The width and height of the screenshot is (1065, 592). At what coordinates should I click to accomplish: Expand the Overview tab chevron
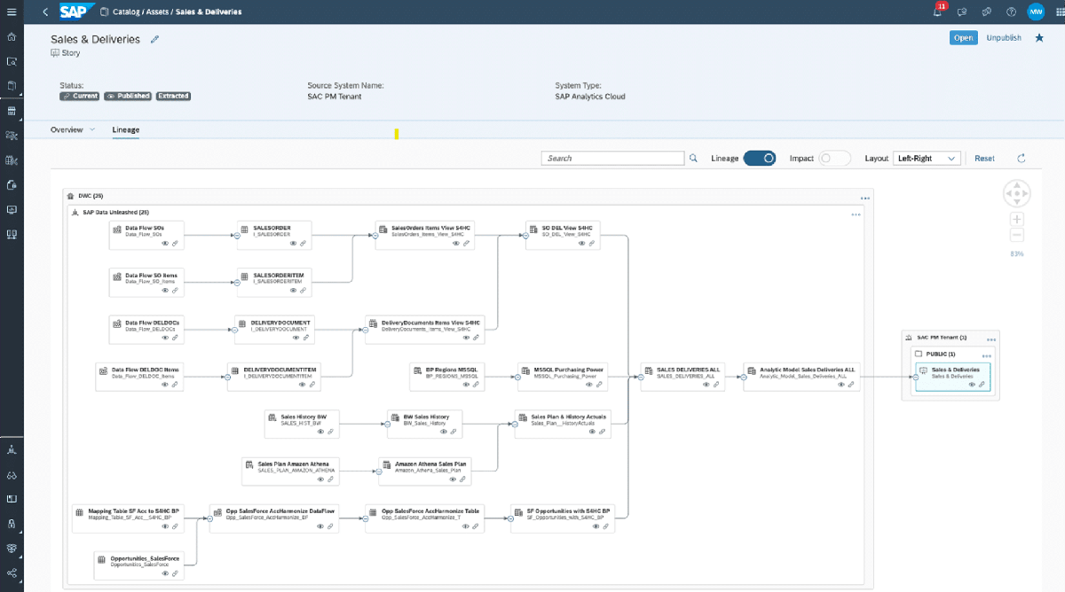[x=91, y=129]
